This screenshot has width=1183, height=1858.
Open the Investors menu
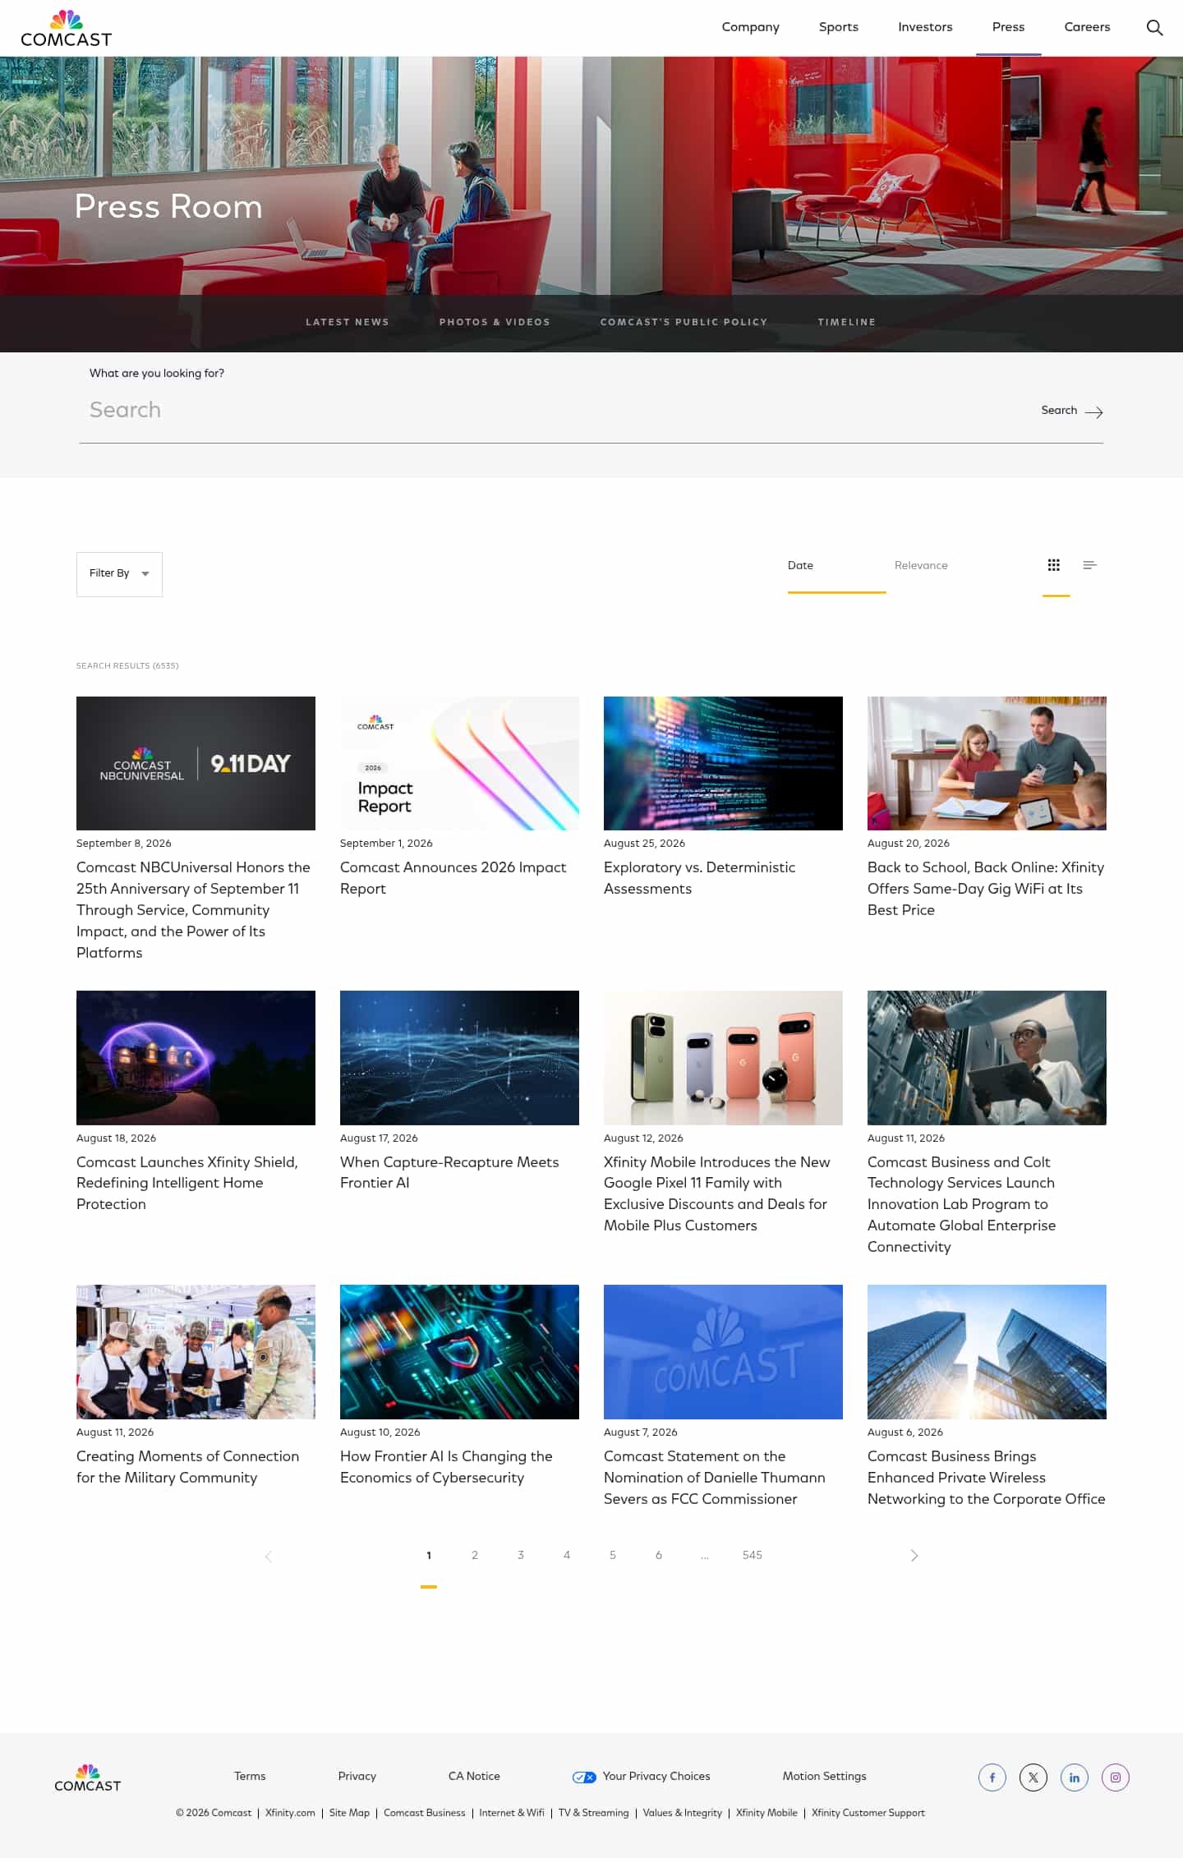tap(925, 27)
